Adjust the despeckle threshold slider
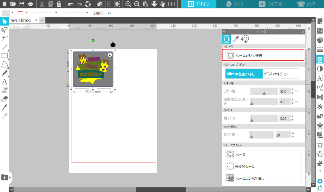The height and width of the screenshot is (192, 324). [264, 102]
